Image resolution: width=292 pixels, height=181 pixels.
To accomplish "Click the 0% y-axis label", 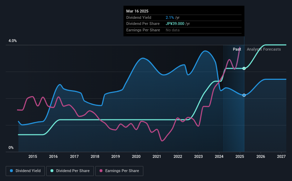I will [11, 148].
